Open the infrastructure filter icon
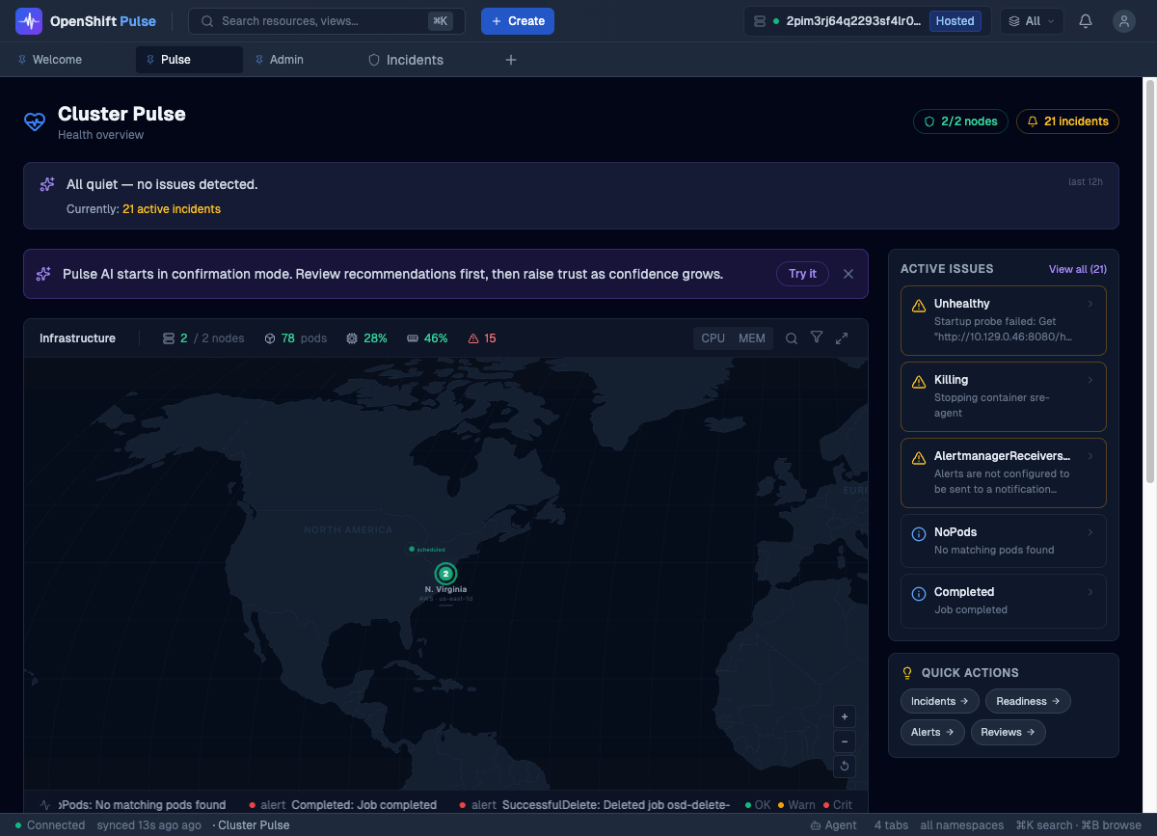This screenshot has width=1157, height=836. [817, 337]
